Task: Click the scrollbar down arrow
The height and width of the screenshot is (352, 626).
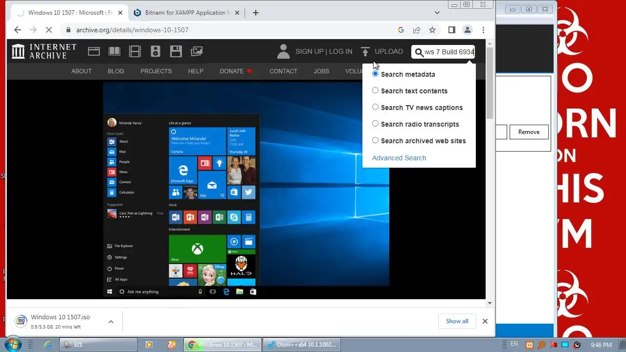Action: [x=490, y=303]
